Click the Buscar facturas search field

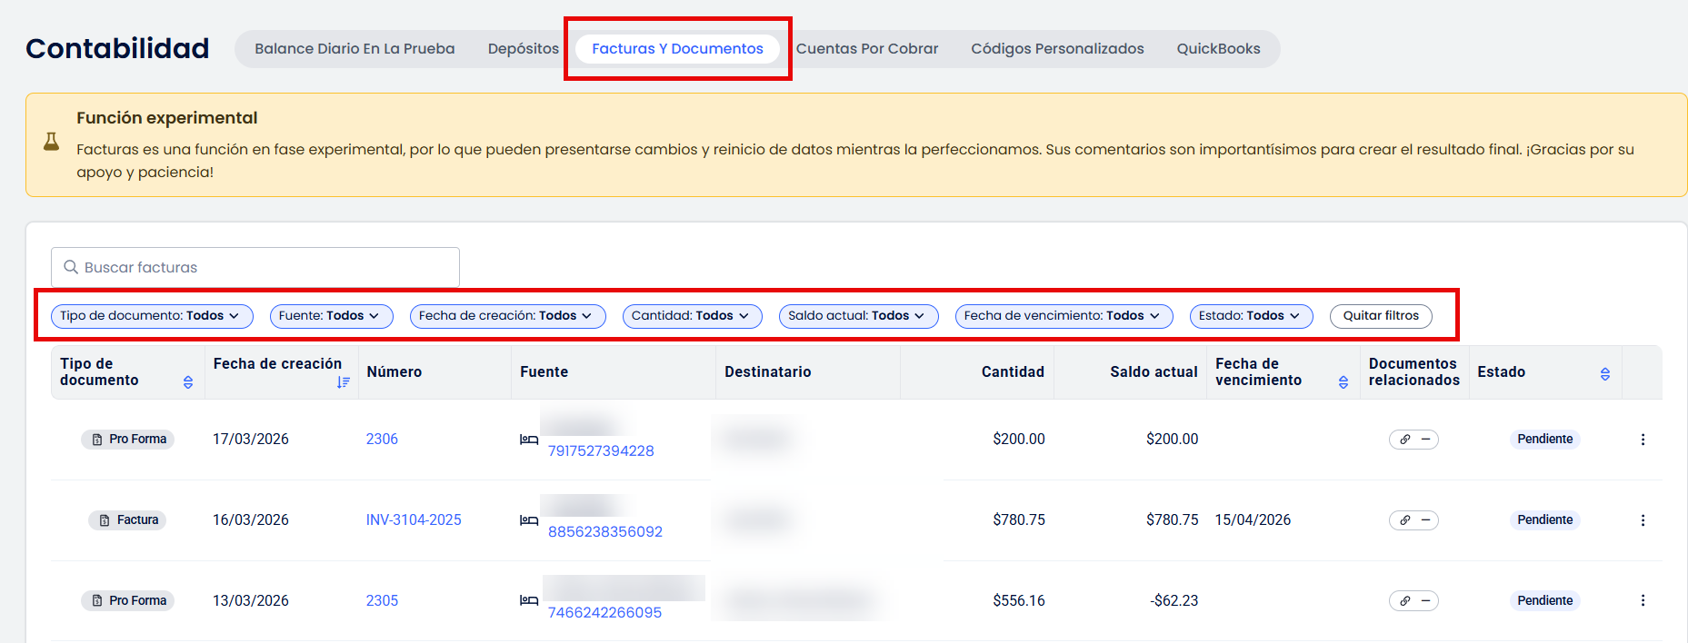[255, 267]
